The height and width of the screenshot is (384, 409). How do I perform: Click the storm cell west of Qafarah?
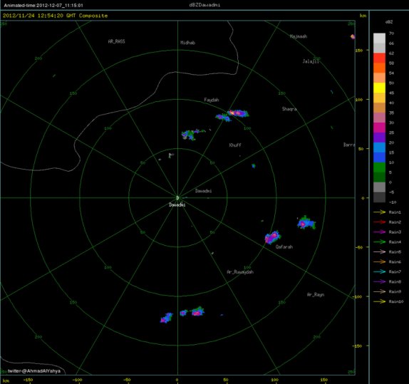(273, 237)
